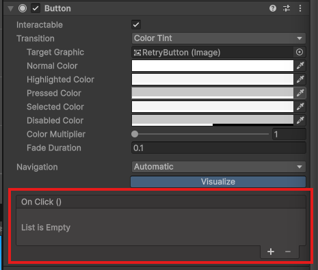This screenshot has height=270, width=318.
Task: Open the Selected Color swatch
Action: click(213, 107)
